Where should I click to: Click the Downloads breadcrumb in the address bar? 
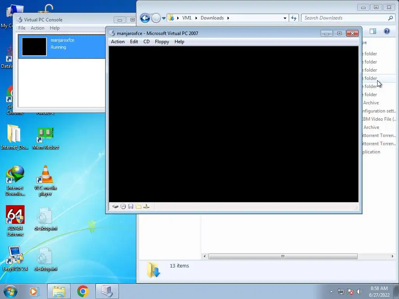212,18
